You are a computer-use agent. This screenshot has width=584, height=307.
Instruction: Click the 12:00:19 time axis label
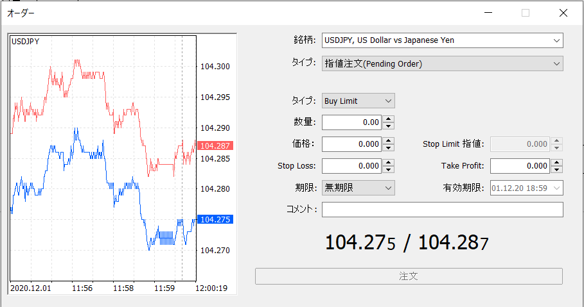point(211,288)
